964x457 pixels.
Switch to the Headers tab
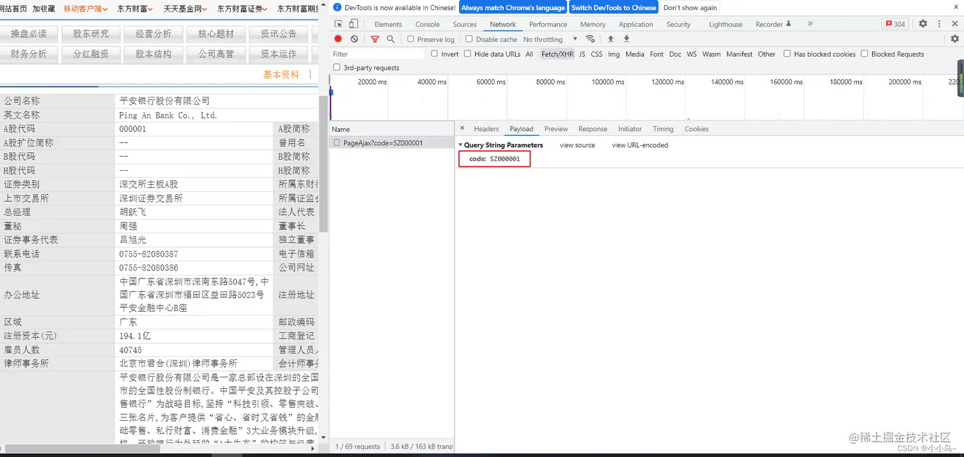coord(486,129)
